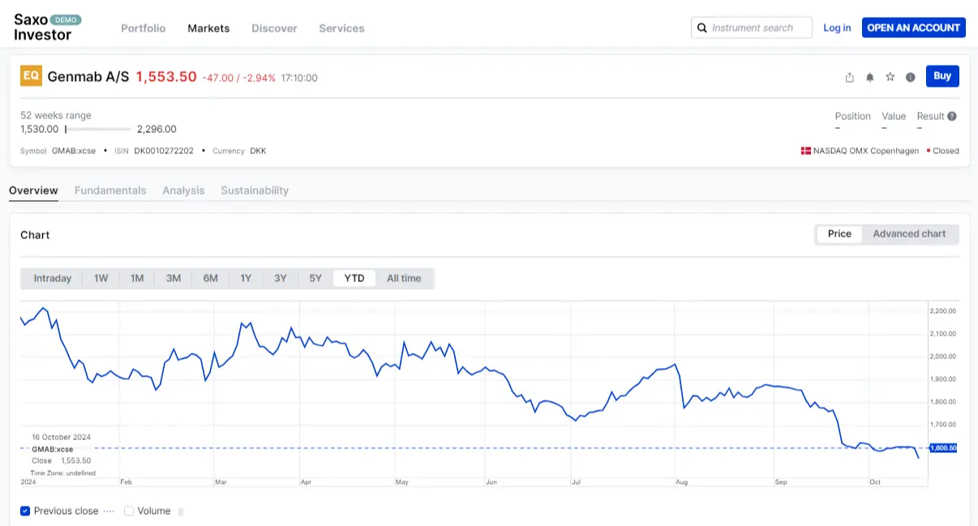Viewport: 978px width, 526px height.
Task: Click the symbol text GMAB:xcse
Action: 74,151
